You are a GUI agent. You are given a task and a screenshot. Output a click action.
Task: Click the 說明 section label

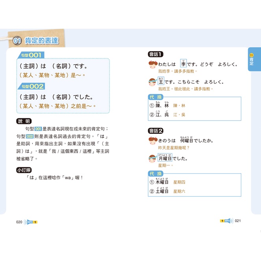click(x=24, y=121)
